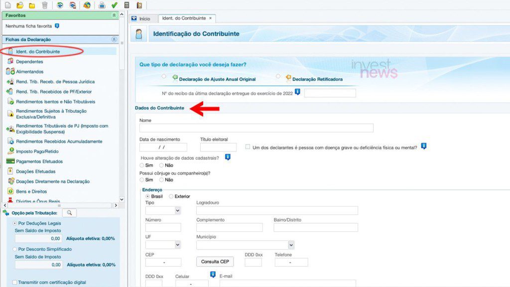
Task: Check the doença grave ou deficiência box
Action: [x=248, y=147]
